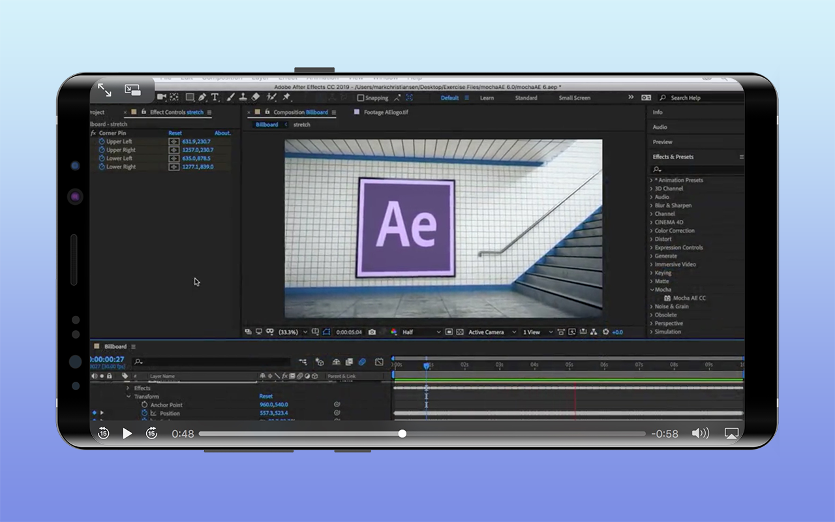
Task: Enable the Snapping checkbox
Action: (360, 98)
